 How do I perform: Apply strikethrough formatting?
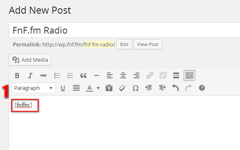[44, 75]
